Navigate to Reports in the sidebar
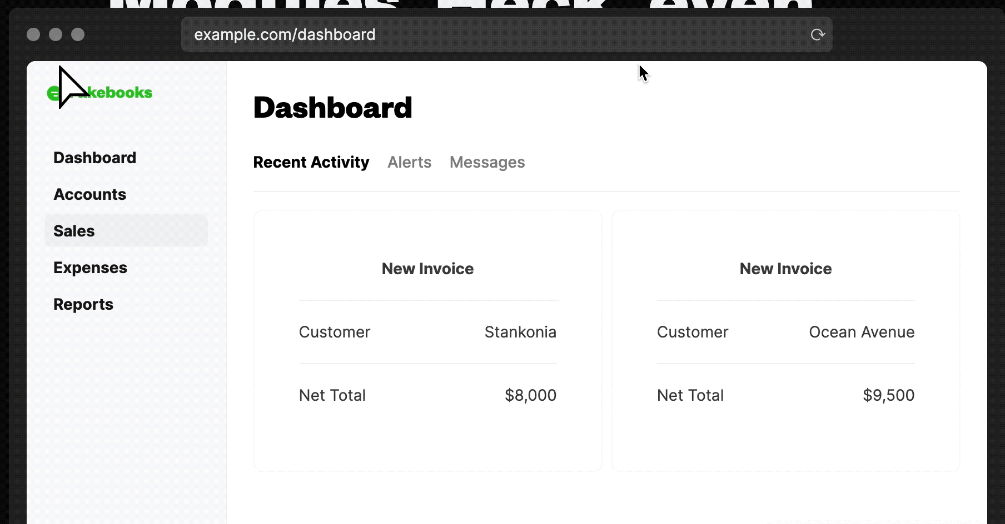1005x524 pixels. [x=83, y=304]
